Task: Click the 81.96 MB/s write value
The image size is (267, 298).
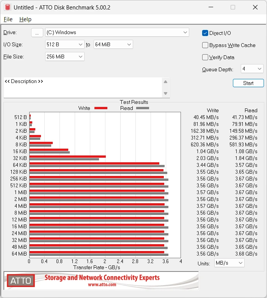Action: point(206,124)
